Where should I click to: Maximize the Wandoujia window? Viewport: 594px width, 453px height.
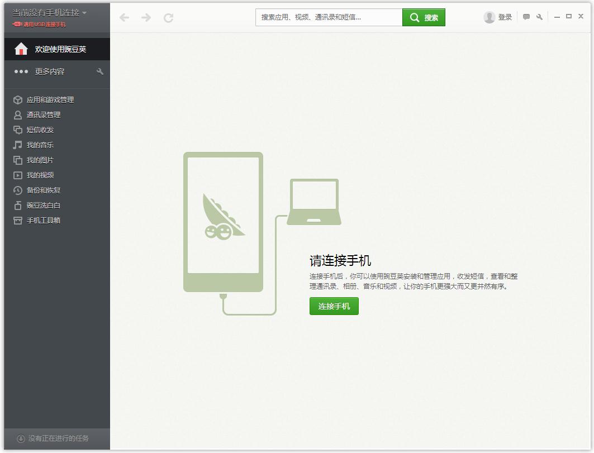point(569,16)
